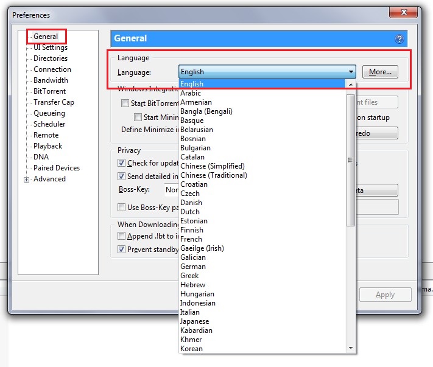Open DNA preferences section
This screenshot has width=433, height=367.
[x=41, y=157]
